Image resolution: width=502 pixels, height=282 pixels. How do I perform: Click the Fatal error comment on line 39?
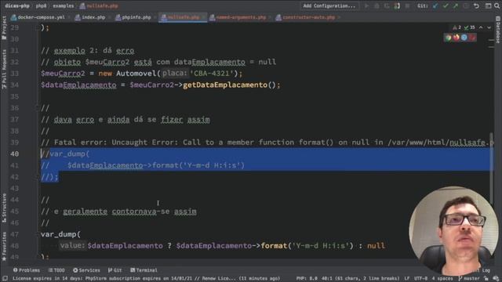coord(267,143)
